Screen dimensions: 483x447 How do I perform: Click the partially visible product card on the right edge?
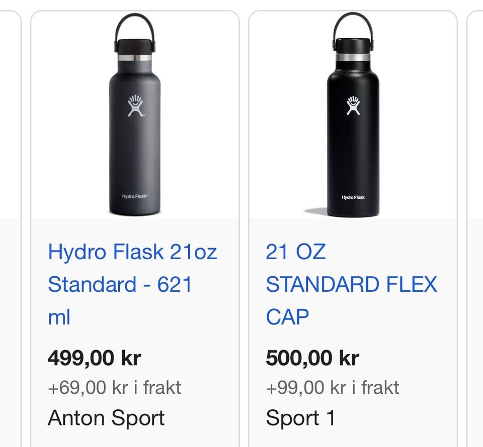click(x=475, y=226)
